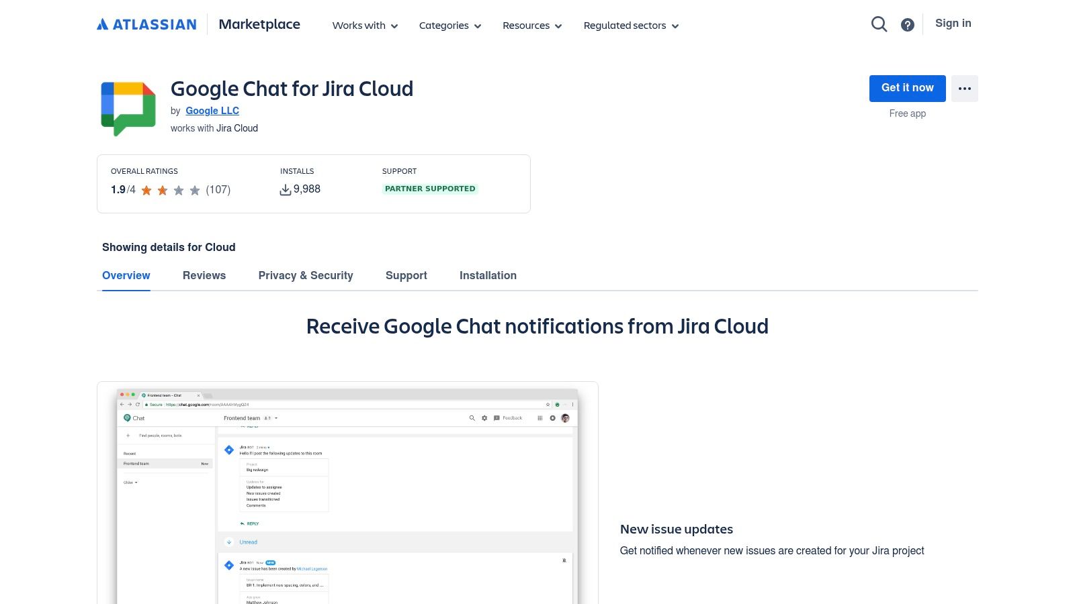The width and height of the screenshot is (1075, 604).
Task: Click the installs download icon
Action: point(285,189)
